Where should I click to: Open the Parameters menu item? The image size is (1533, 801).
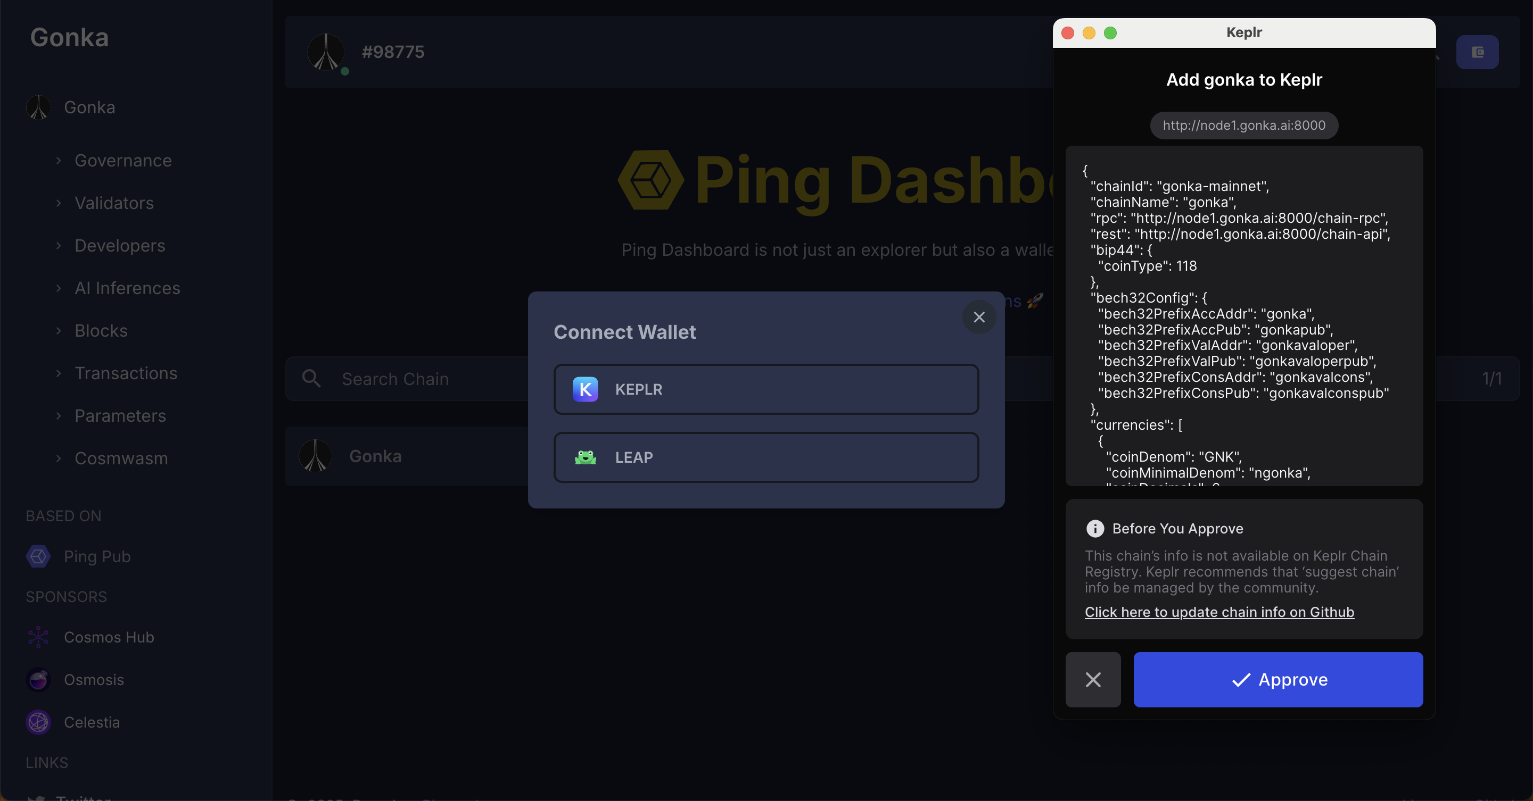coord(120,416)
